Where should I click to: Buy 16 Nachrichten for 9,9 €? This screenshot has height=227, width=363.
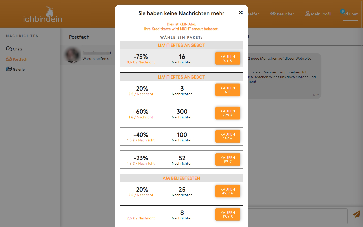click(228, 58)
